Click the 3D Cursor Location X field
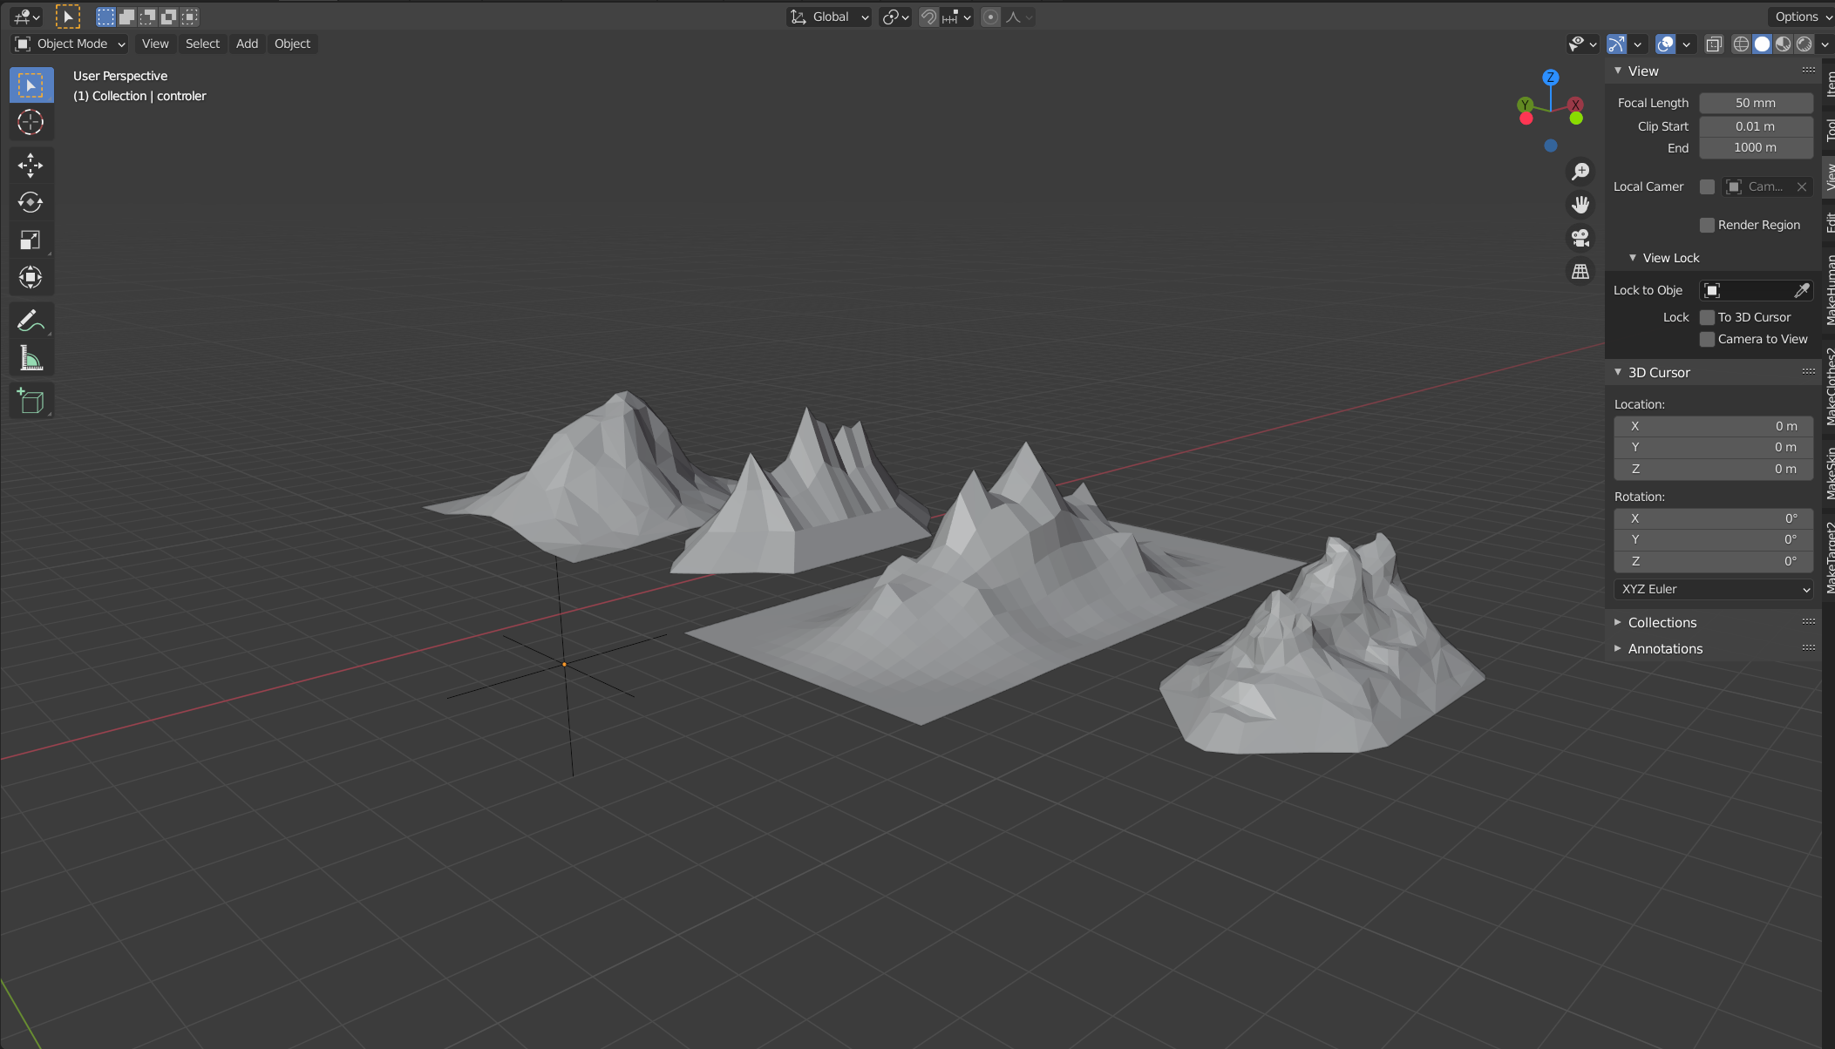Viewport: 1835px width, 1049px height. click(x=1713, y=426)
